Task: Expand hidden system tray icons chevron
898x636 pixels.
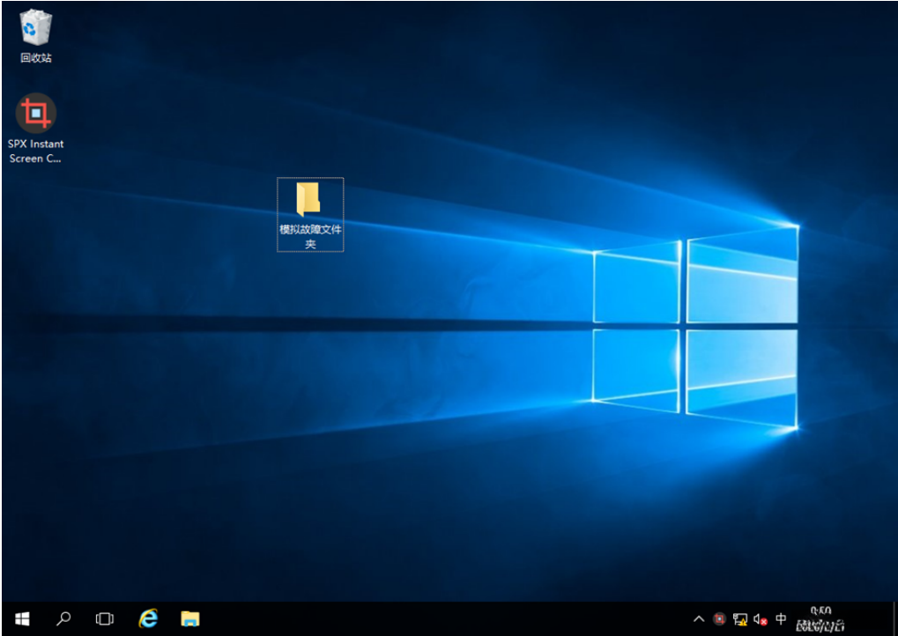Action: [699, 619]
